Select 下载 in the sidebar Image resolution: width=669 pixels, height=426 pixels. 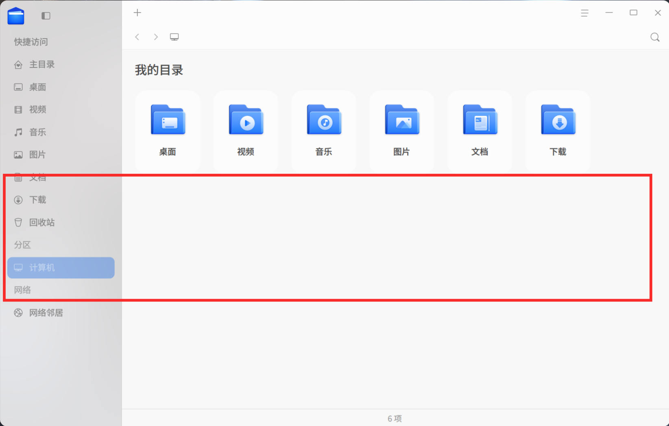coord(61,200)
